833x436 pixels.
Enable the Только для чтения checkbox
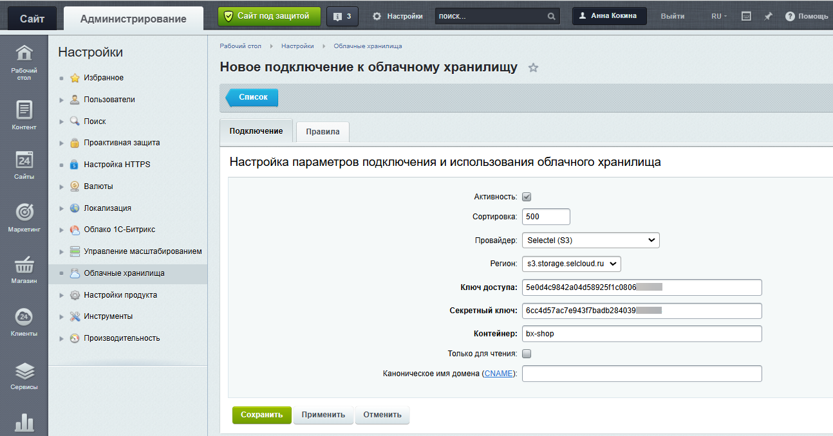pyautogui.click(x=527, y=354)
